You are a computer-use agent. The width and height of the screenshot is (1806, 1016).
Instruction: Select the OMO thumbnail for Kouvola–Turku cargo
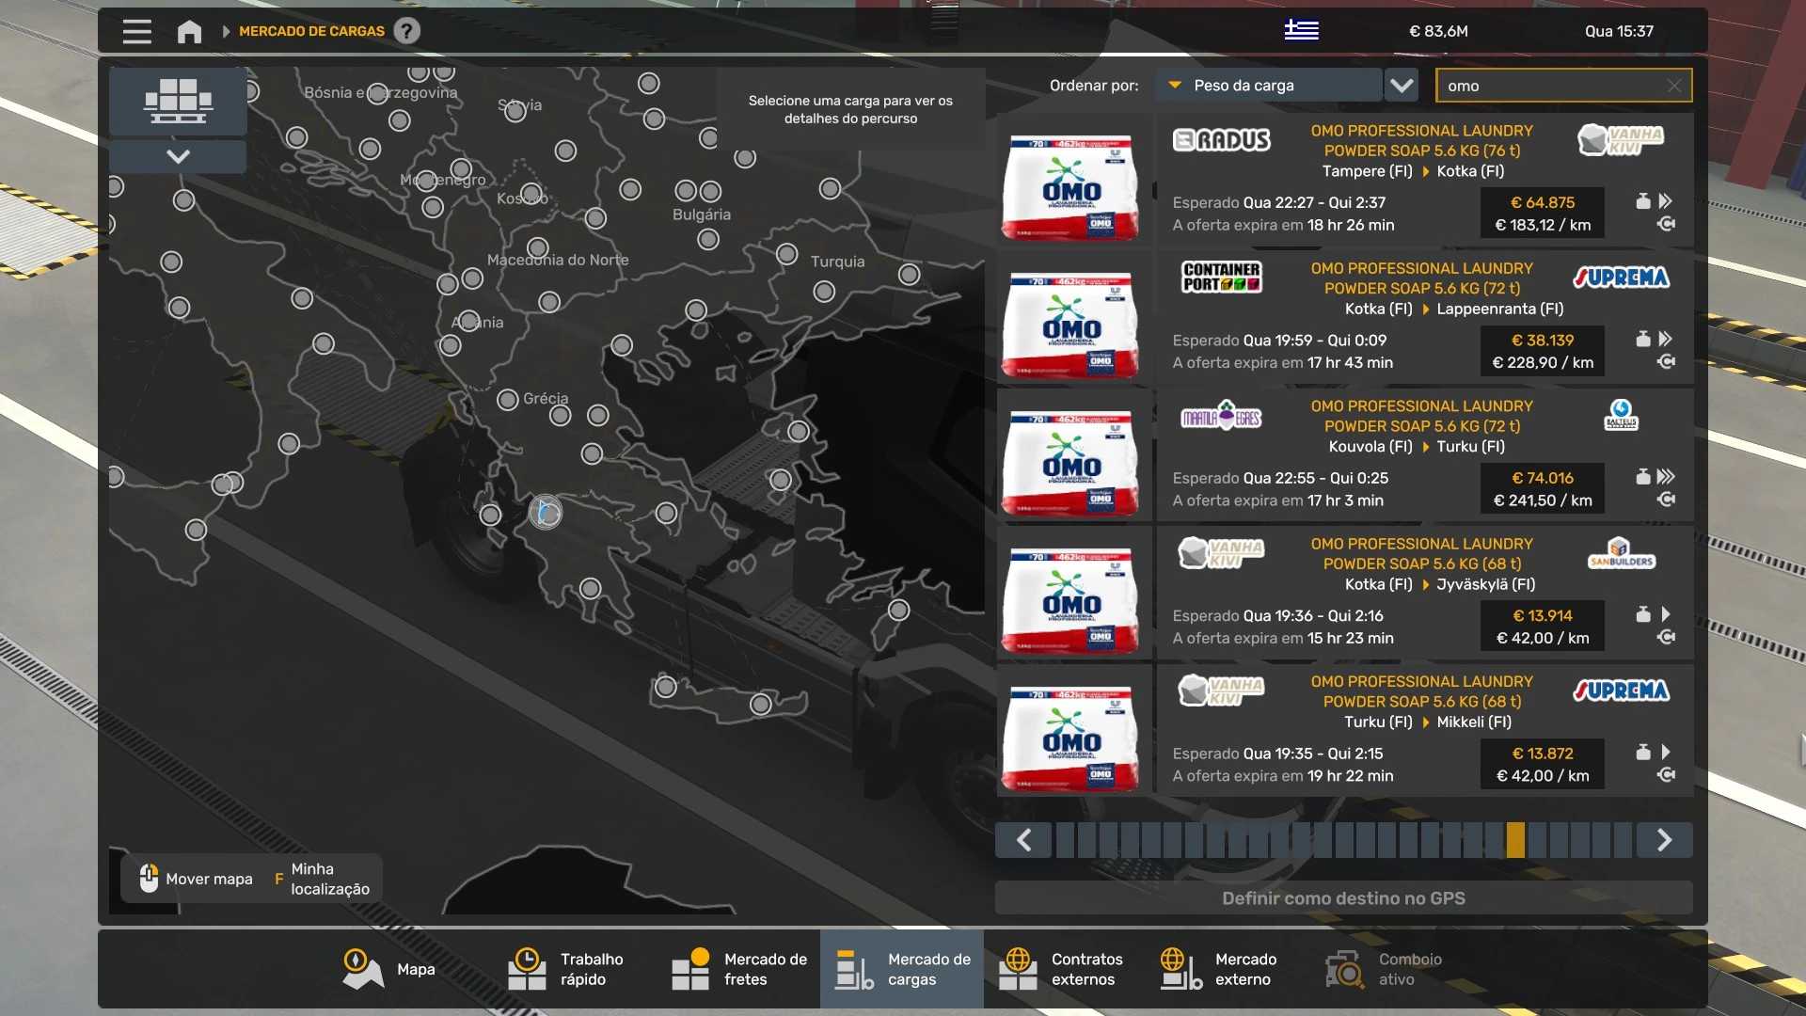[x=1070, y=463]
